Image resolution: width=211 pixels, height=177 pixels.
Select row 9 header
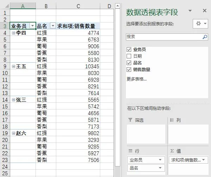[x=5, y=66]
